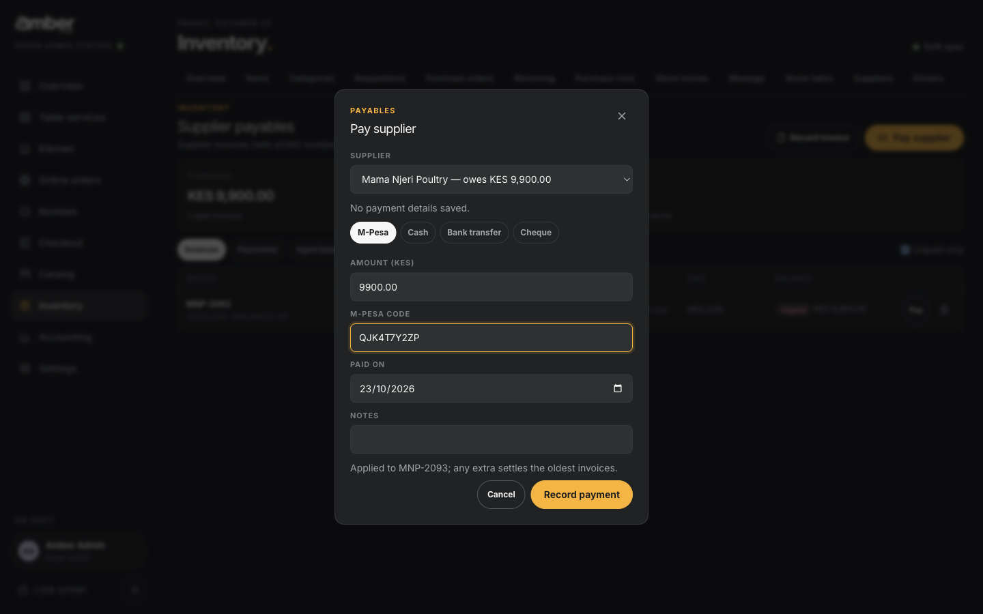Viewport: 983px width, 614px height.
Task: Click the Amount (KES) field
Action: tap(491, 287)
